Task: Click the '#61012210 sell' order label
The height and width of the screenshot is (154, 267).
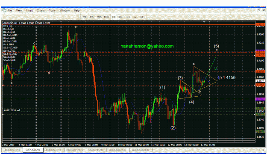Action: [x=12, y=110]
